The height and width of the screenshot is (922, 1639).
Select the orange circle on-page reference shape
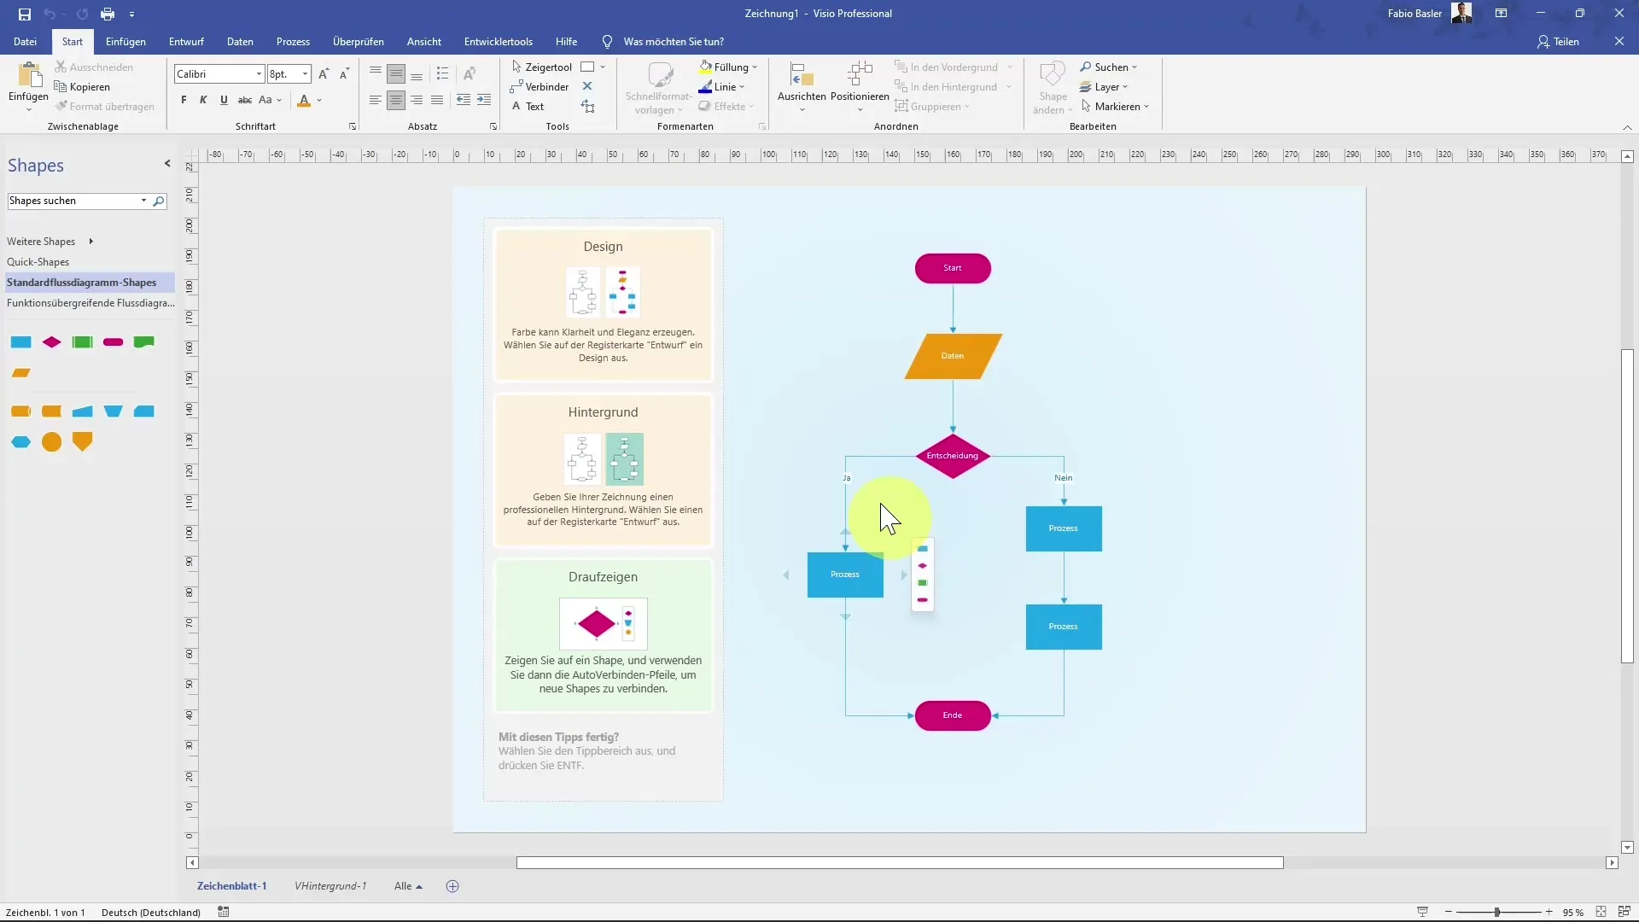[51, 442]
